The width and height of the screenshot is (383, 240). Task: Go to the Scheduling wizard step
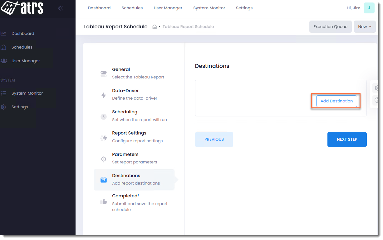pos(134,115)
